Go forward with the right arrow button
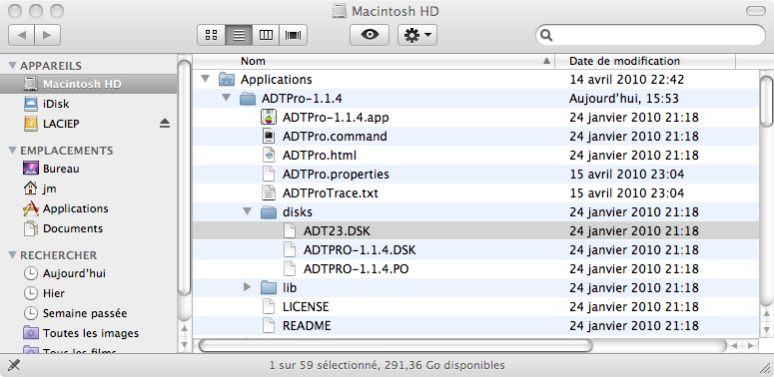The height and width of the screenshot is (377, 774). 47,35
